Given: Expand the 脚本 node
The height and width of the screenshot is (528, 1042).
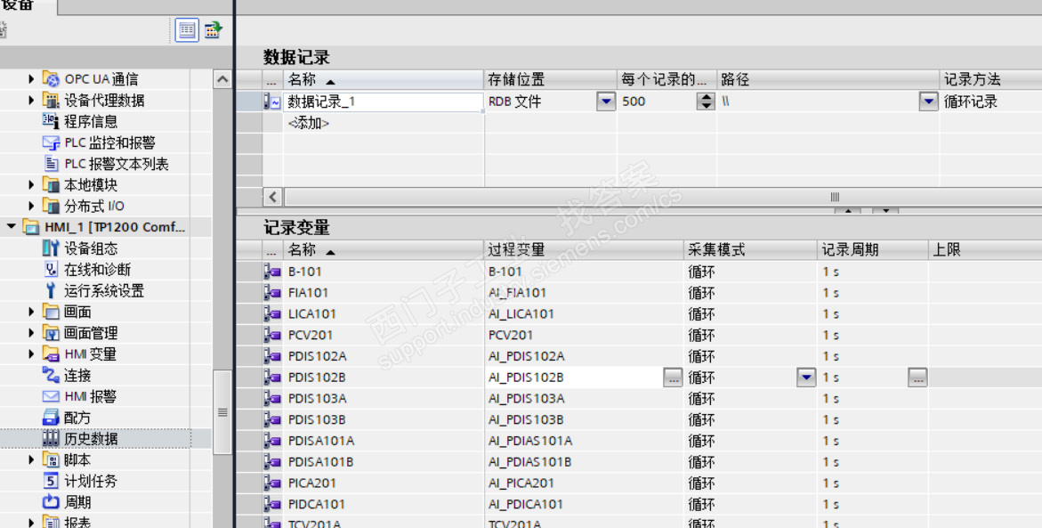Looking at the screenshot, I should (x=31, y=459).
